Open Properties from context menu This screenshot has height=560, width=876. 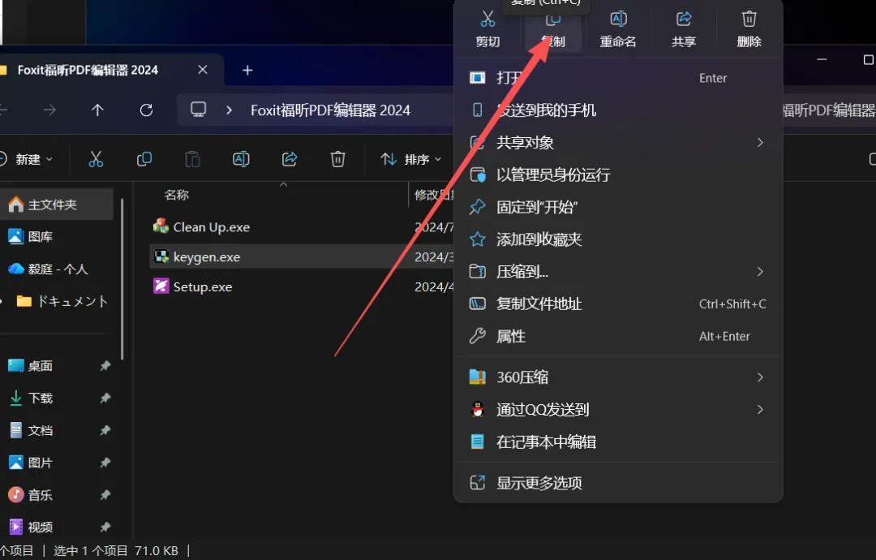tap(618, 337)
